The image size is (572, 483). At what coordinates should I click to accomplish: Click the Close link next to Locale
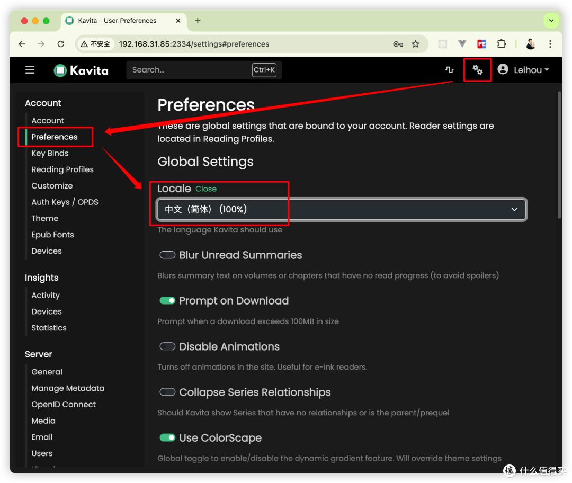(x=206, y=189)
